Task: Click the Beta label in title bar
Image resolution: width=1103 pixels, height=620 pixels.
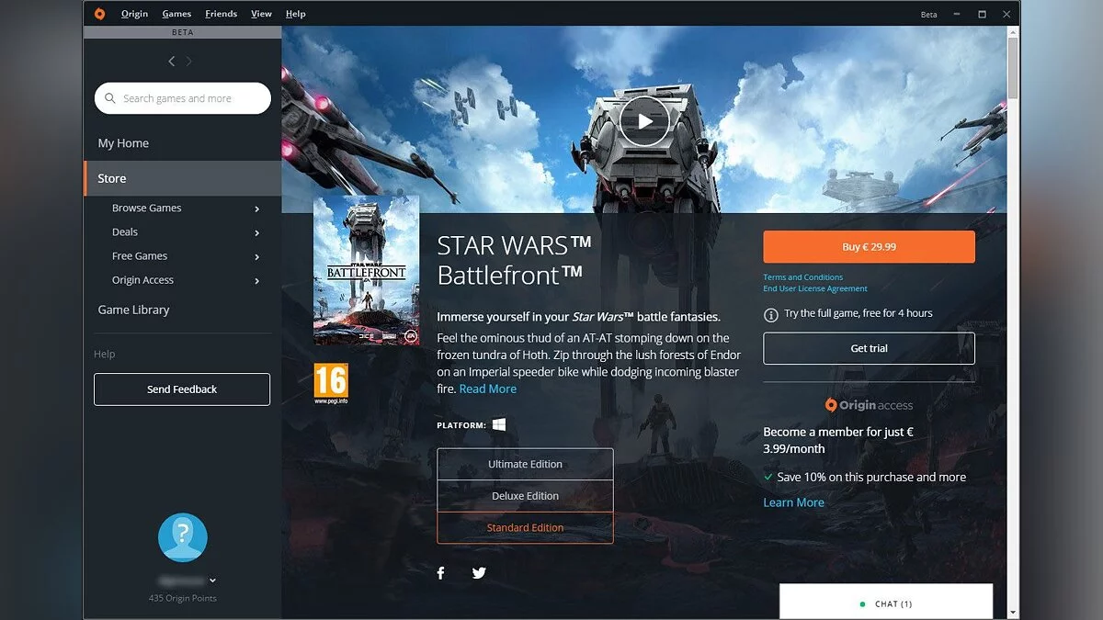Action: (928, 15)
